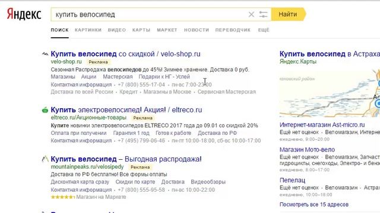380x213 pixels.
Task: Click Купить велосипед – Выгодная распродажа! title
Action: 126,159
